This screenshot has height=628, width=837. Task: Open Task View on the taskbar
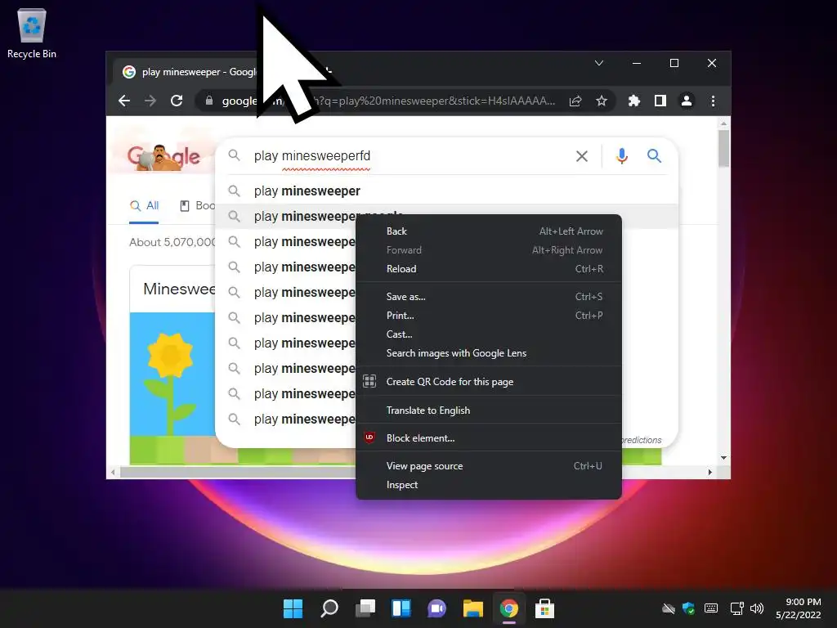click(365, 608)
